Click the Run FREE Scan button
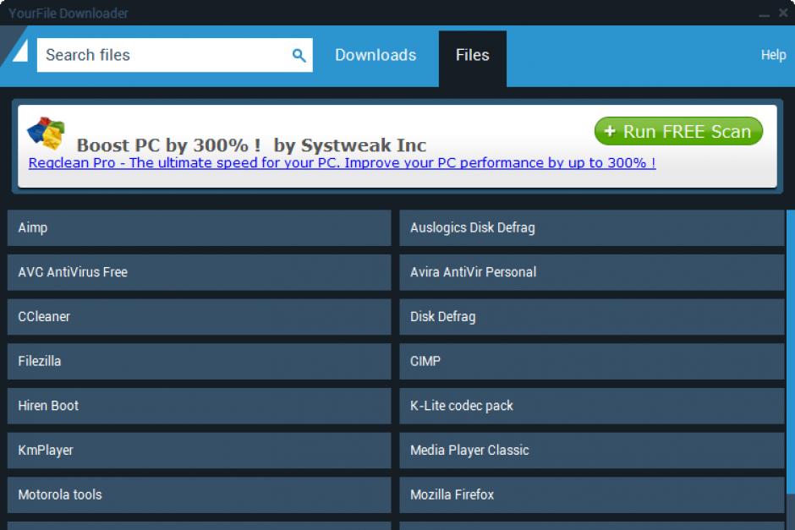 pyautogui.click(x=678, y=131)
